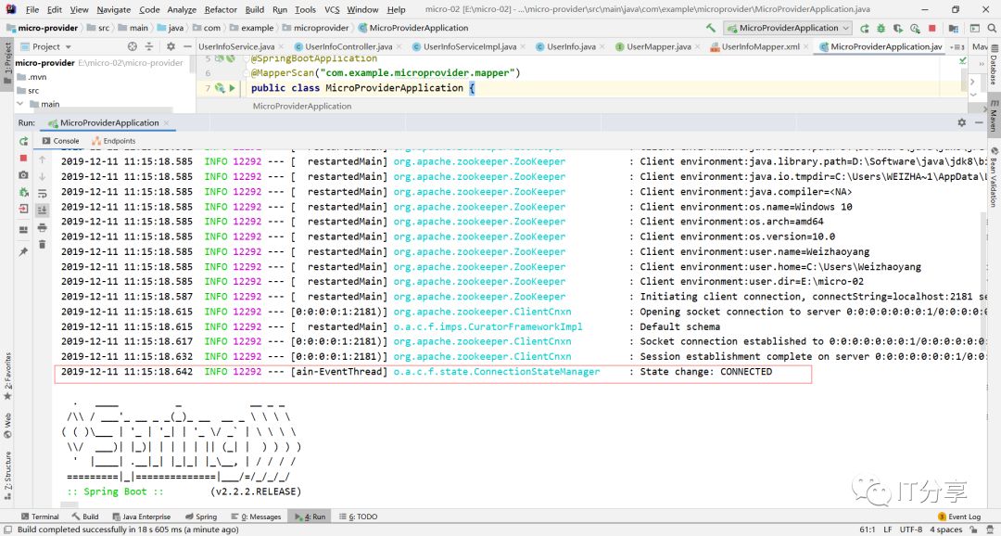The height and width of the screenshot is (536, 1001).
Task: Show the hidden editor tabs list
Action: [x=957, y=46]
